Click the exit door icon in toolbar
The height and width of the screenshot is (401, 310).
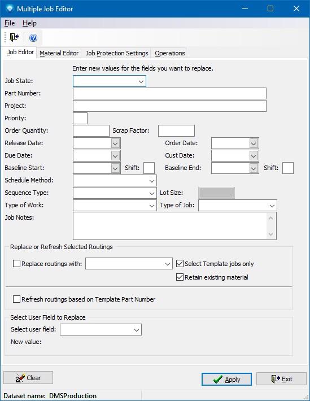click(x=14, y=37)
